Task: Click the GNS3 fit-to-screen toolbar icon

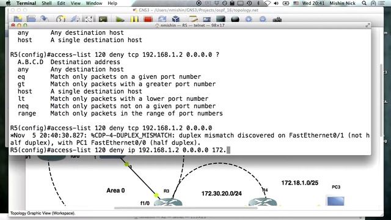Action: click(x=89, y=19)
